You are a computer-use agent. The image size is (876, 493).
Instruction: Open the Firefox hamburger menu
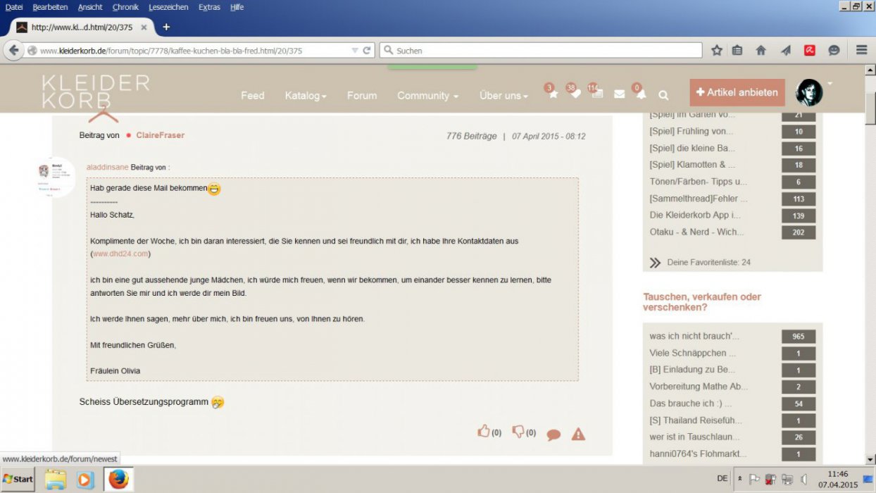861,50
